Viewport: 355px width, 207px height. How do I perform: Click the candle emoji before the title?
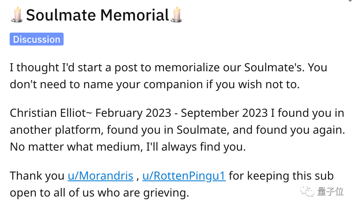tap(17, 15)
